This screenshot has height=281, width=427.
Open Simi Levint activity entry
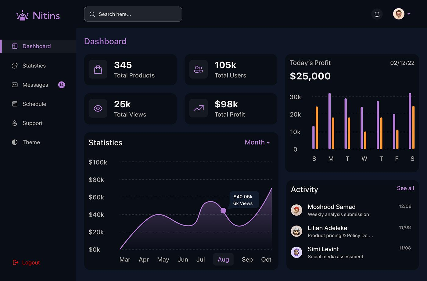pos(352,252)
